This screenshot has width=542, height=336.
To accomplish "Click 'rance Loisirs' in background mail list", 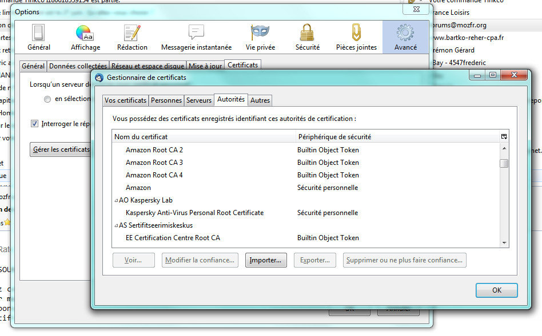I will point(451,13).
